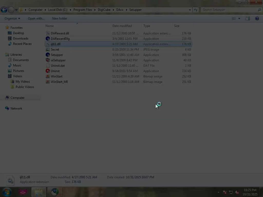Select the DAReward.dll file icon
Viewport: 263px width, 197px height.
(x=48, y=33)
